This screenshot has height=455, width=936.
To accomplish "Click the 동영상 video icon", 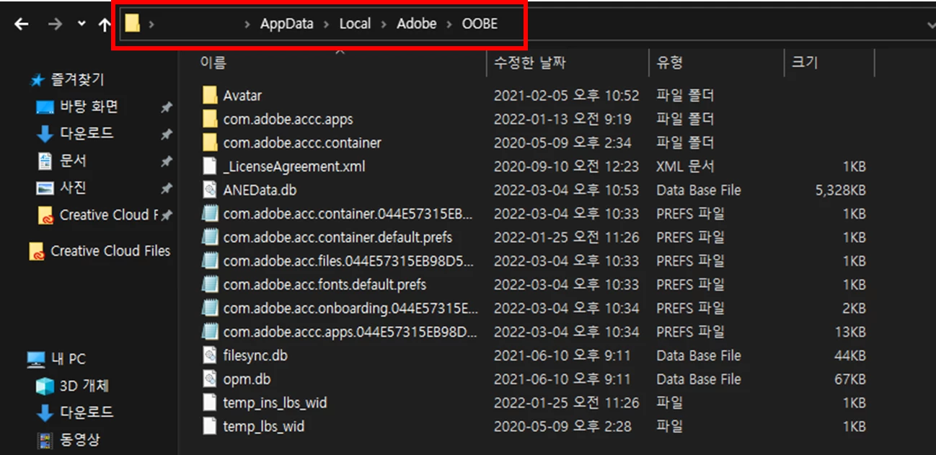I will 45,439.
